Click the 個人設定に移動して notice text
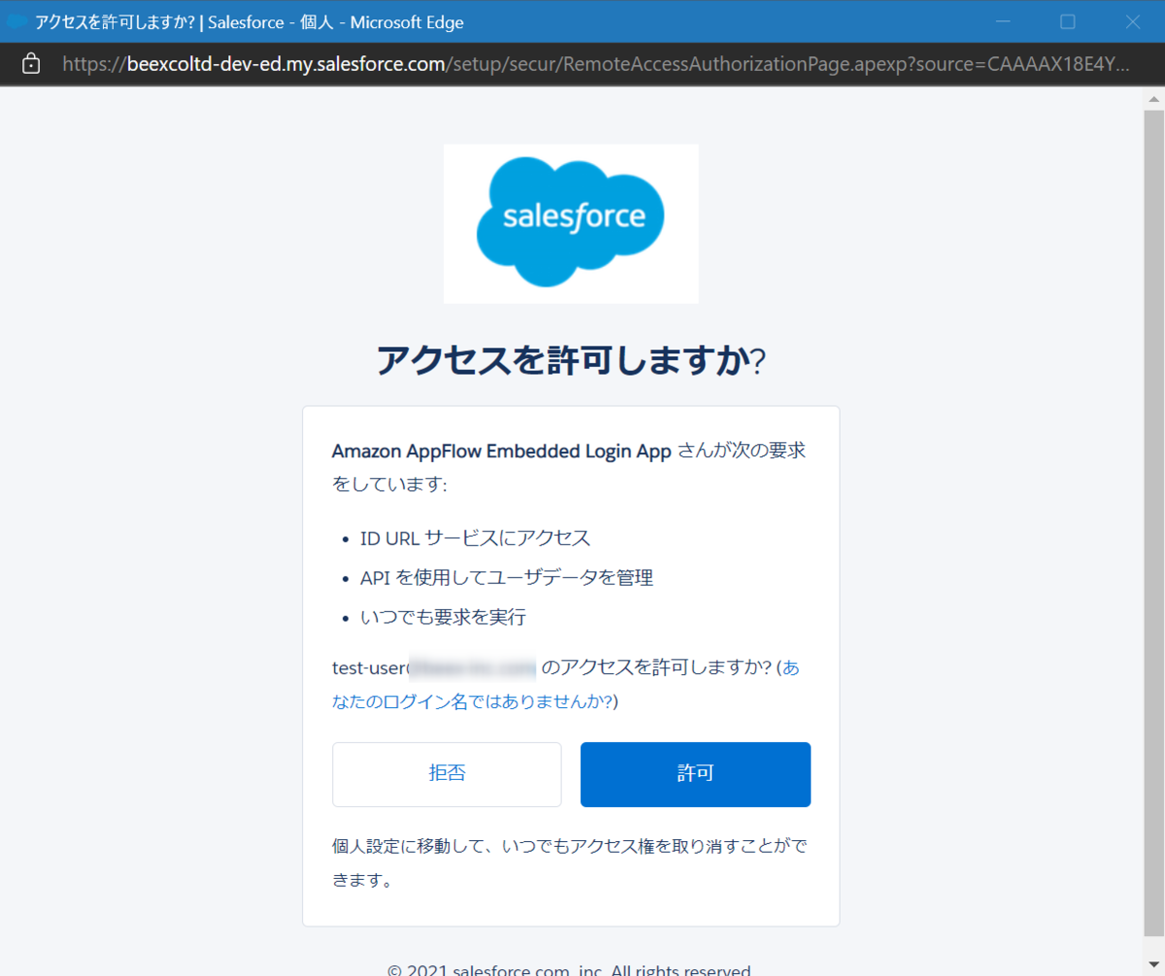This screenshot has width=1165, height=976. [569, 863]
